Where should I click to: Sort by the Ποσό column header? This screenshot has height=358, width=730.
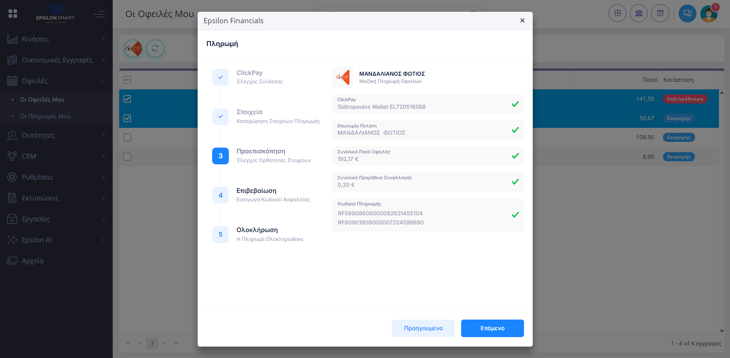click(650, 80)
